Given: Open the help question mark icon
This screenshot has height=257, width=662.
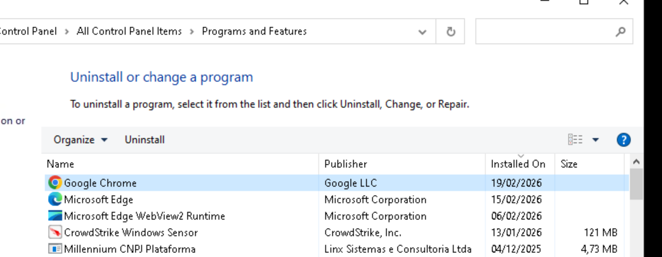Looking at the screenshot, I should (623, 139).
